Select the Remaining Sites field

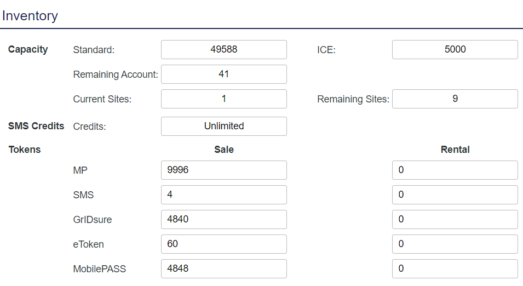[x=455, y=99]
